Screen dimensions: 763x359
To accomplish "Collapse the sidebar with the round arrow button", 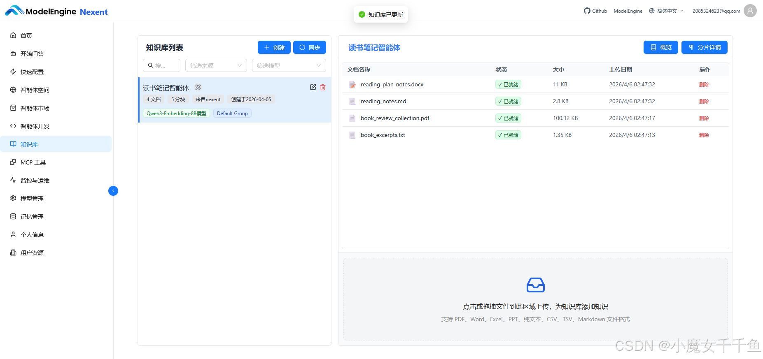I will (113, 191).
